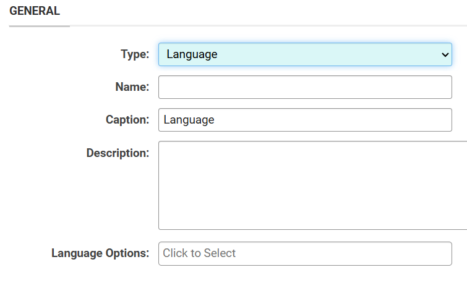The height and width of the screenshot is (283, 467).
Task: Click the "Description:" field label
Action: (118, 153)
